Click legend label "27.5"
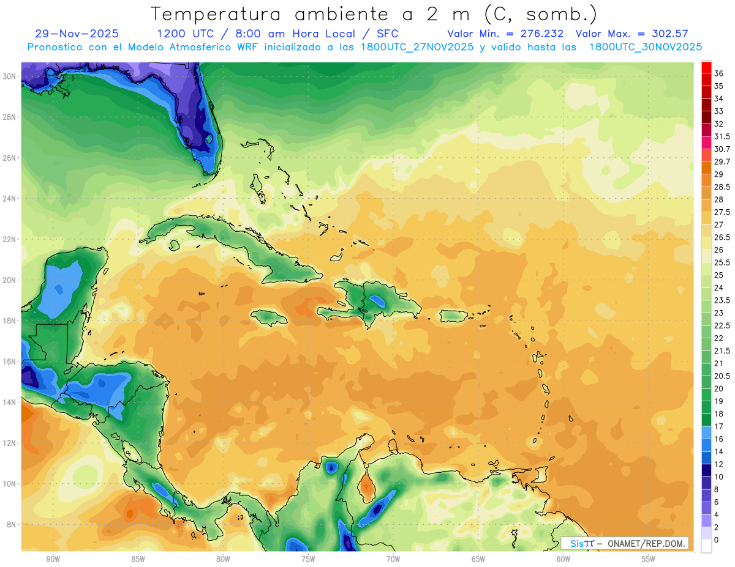 (722, 212)
